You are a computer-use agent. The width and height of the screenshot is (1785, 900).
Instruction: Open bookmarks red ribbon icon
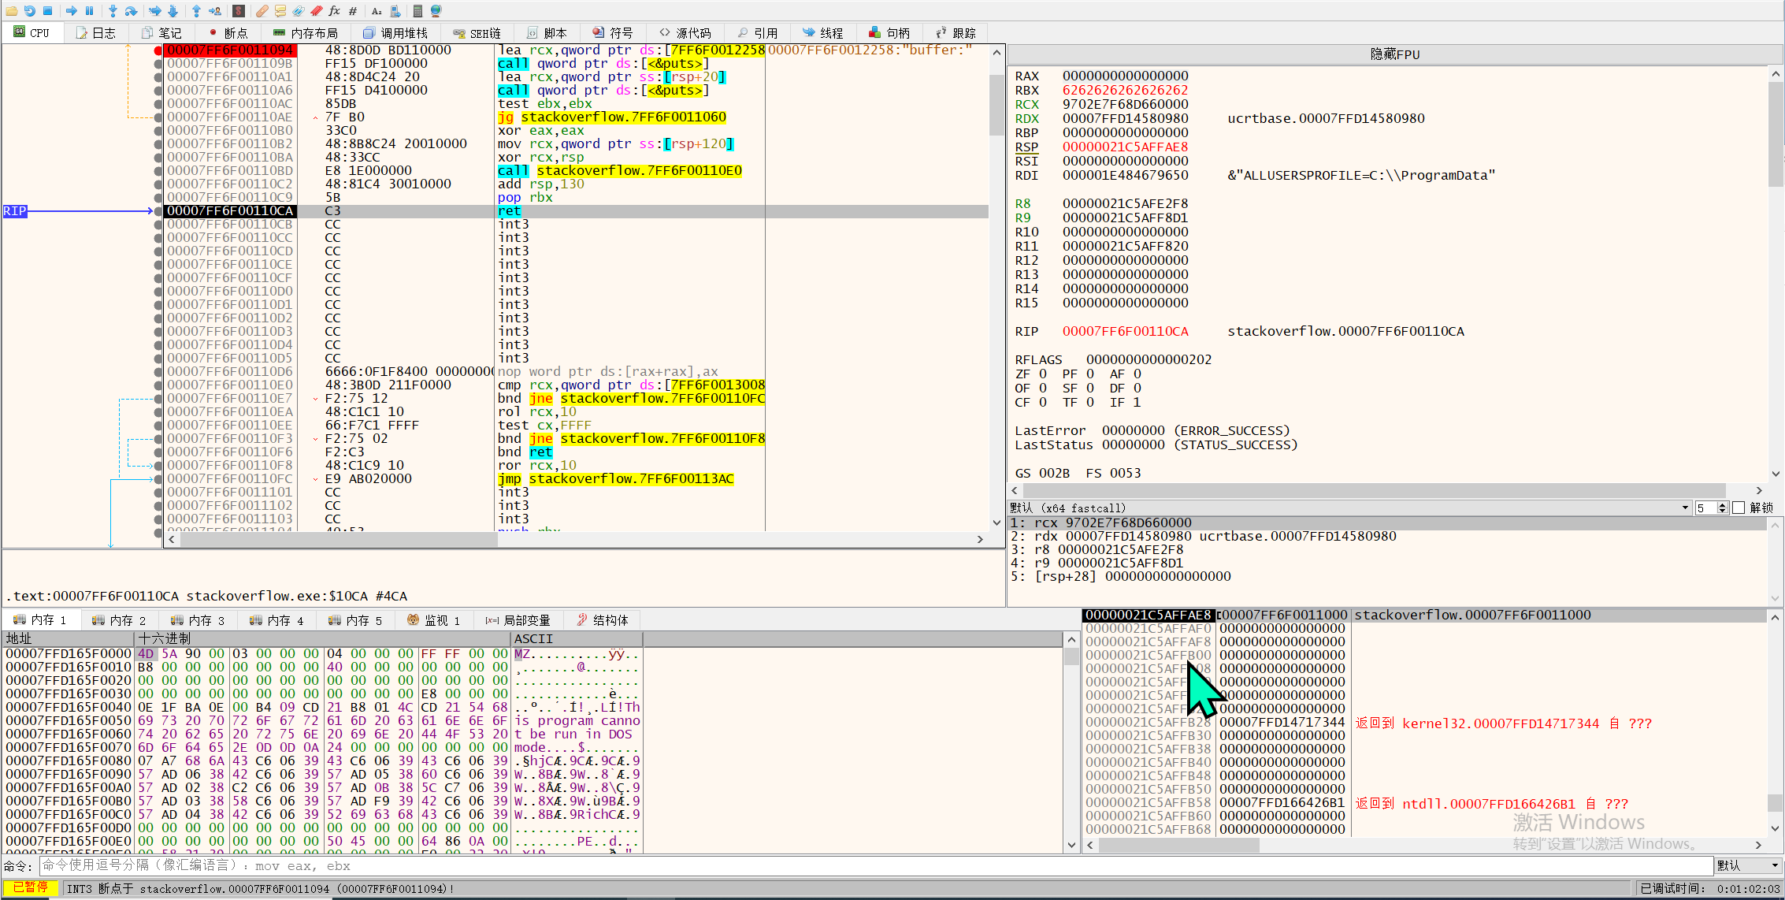point(316,10)
